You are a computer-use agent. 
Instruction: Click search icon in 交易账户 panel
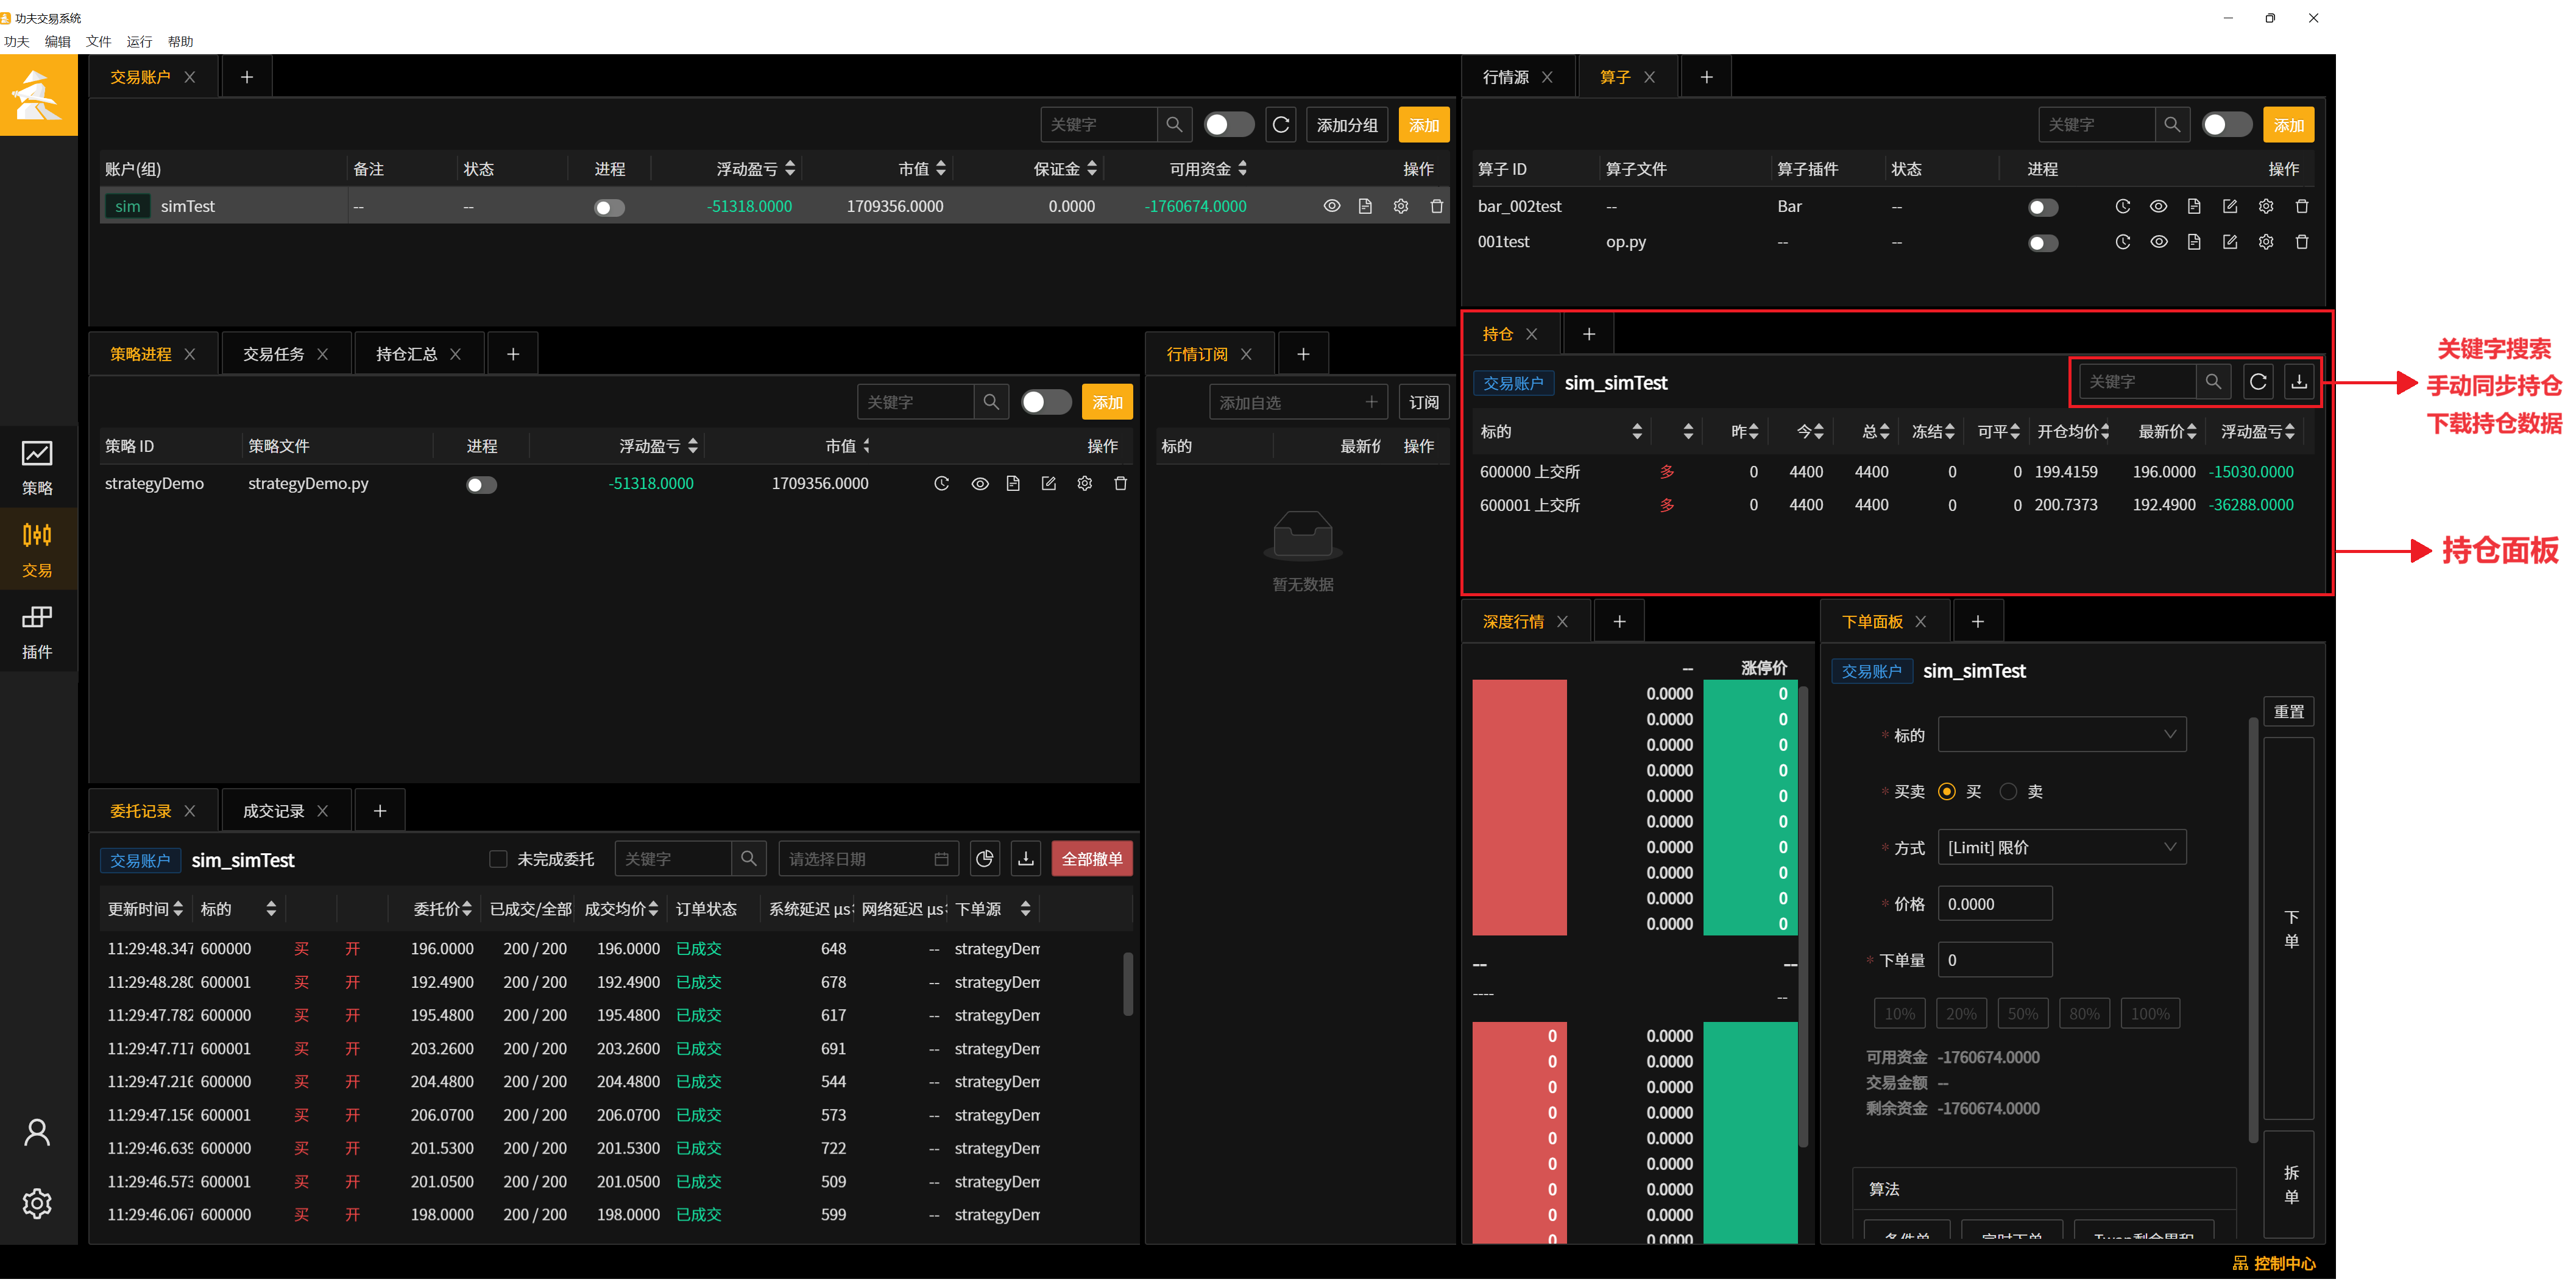[1174, 125]
